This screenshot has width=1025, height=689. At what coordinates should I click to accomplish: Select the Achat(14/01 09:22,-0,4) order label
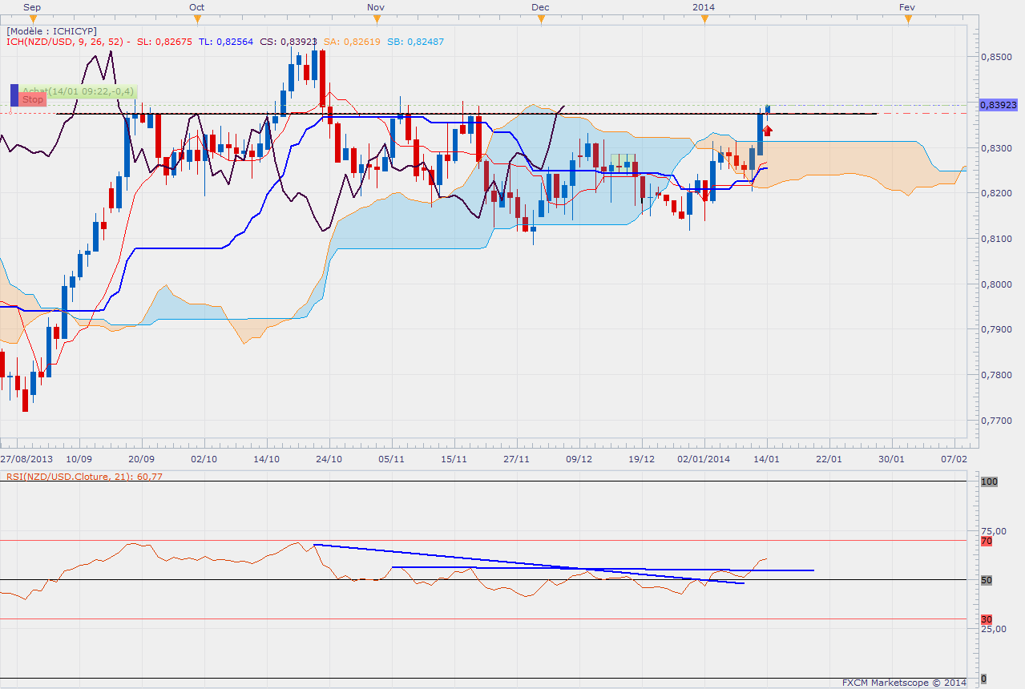click(78, 91)
